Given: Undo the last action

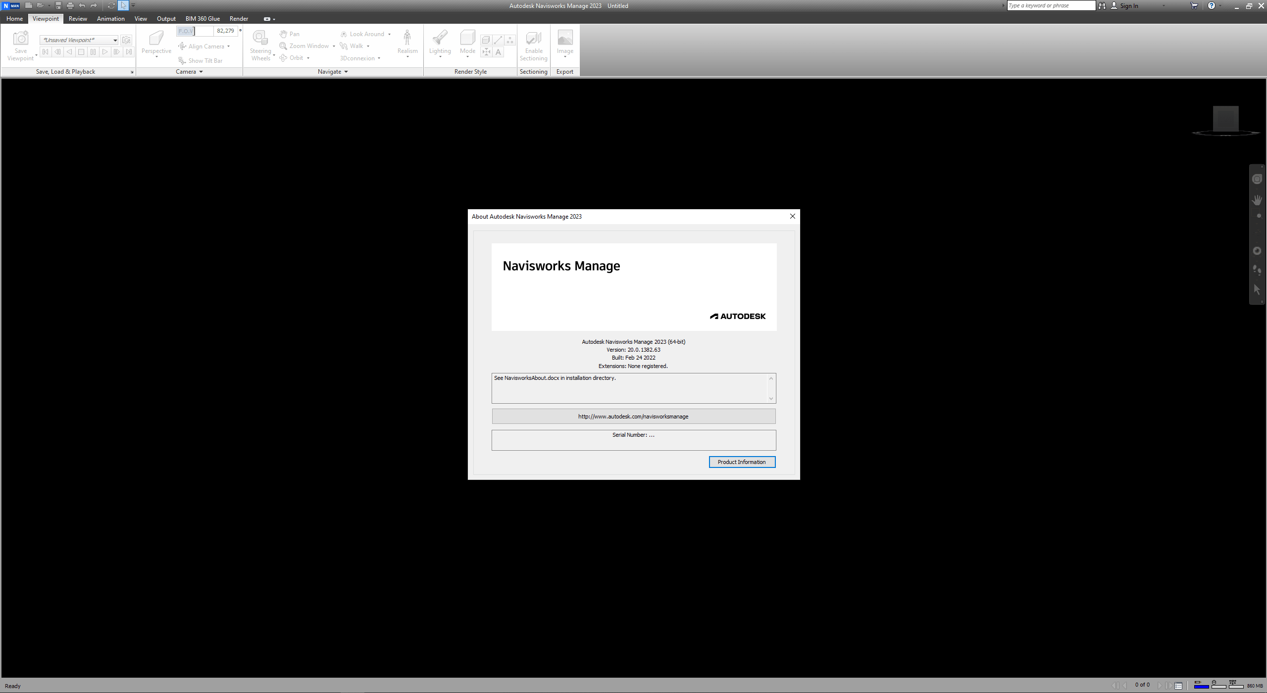Looking at the screenshot, I should point(82,5).
